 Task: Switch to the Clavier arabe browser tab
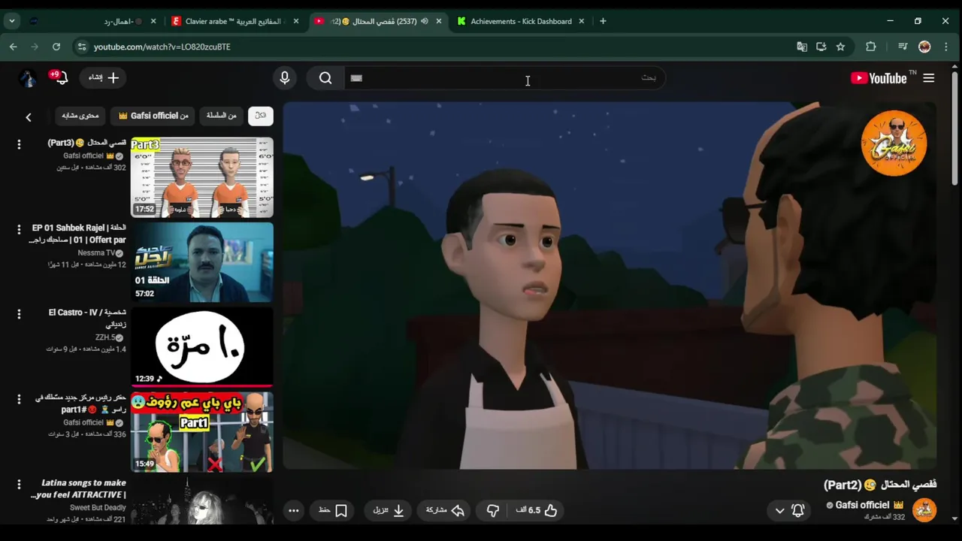pos(235,21)
